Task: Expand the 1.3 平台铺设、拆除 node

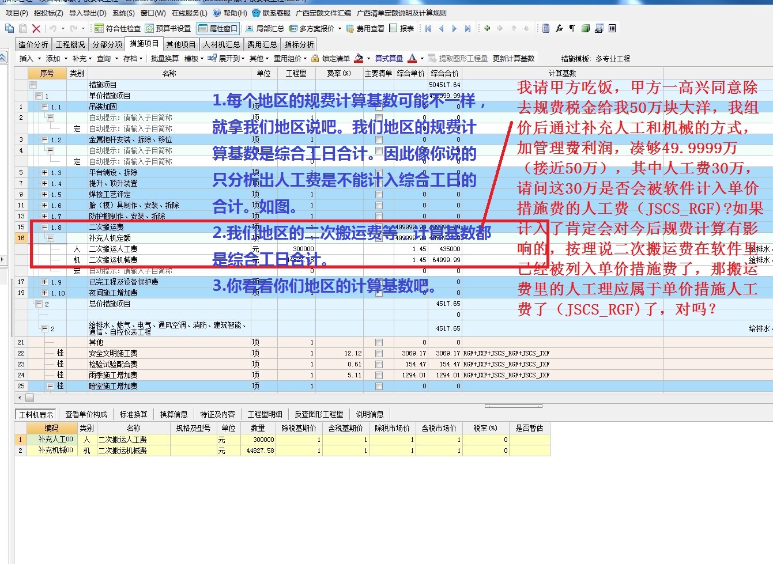Action: pos(44,172)
